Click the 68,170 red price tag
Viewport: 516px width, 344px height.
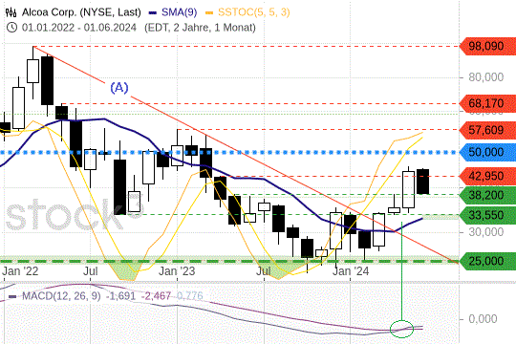[487, 103]
